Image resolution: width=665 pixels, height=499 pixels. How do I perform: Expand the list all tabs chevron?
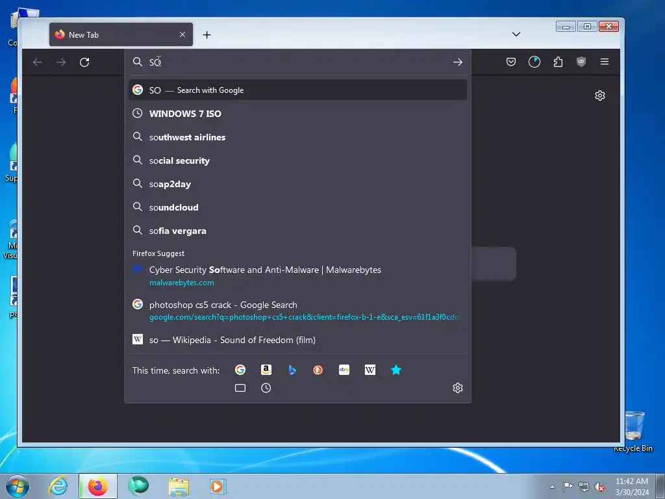pyautogui.click(x=516, y=34)
